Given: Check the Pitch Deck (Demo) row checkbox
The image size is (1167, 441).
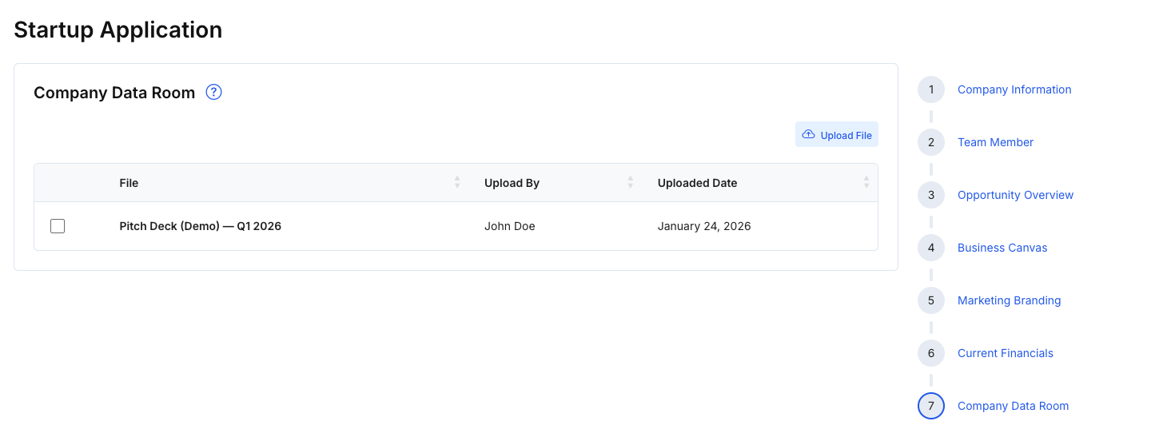Looking at the screenshot, I should tap(58, 226).
